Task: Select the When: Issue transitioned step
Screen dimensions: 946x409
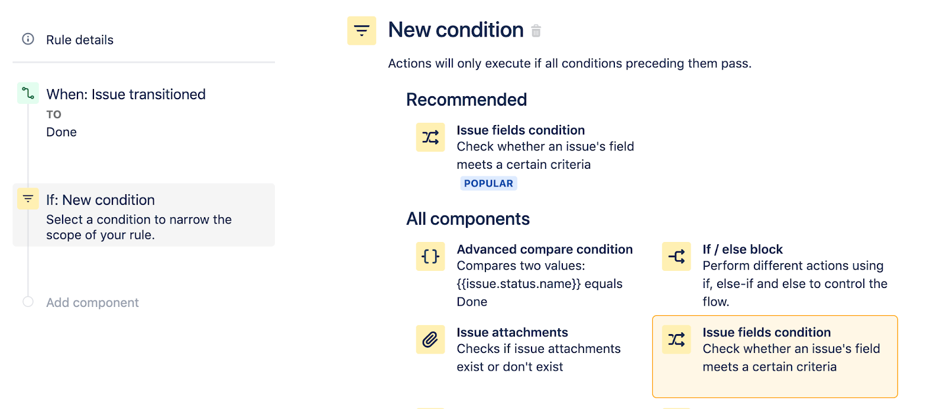Action: tap(125, 94)
